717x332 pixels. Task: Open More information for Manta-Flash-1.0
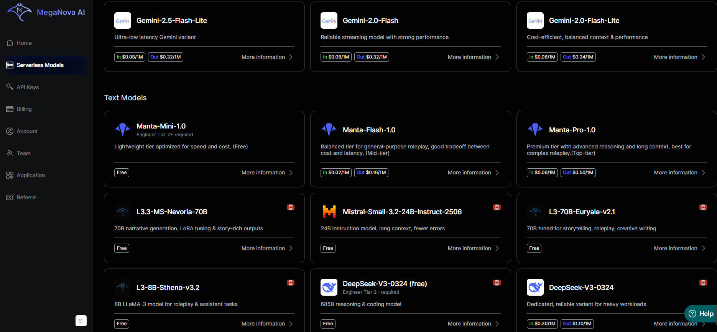click(x=473, y=173)
